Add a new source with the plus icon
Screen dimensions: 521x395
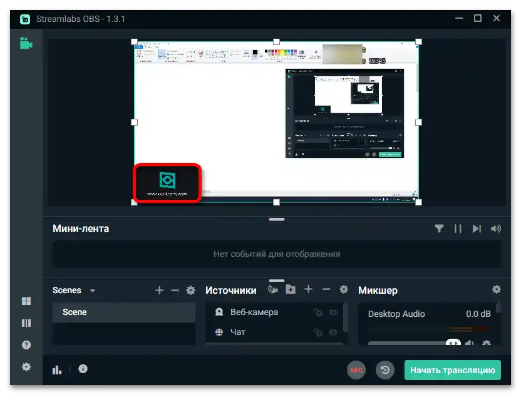pos(308,289)
